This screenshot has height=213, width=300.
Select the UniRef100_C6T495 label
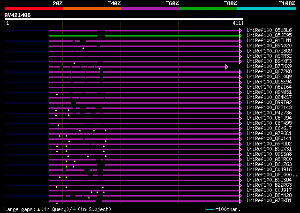269,123
